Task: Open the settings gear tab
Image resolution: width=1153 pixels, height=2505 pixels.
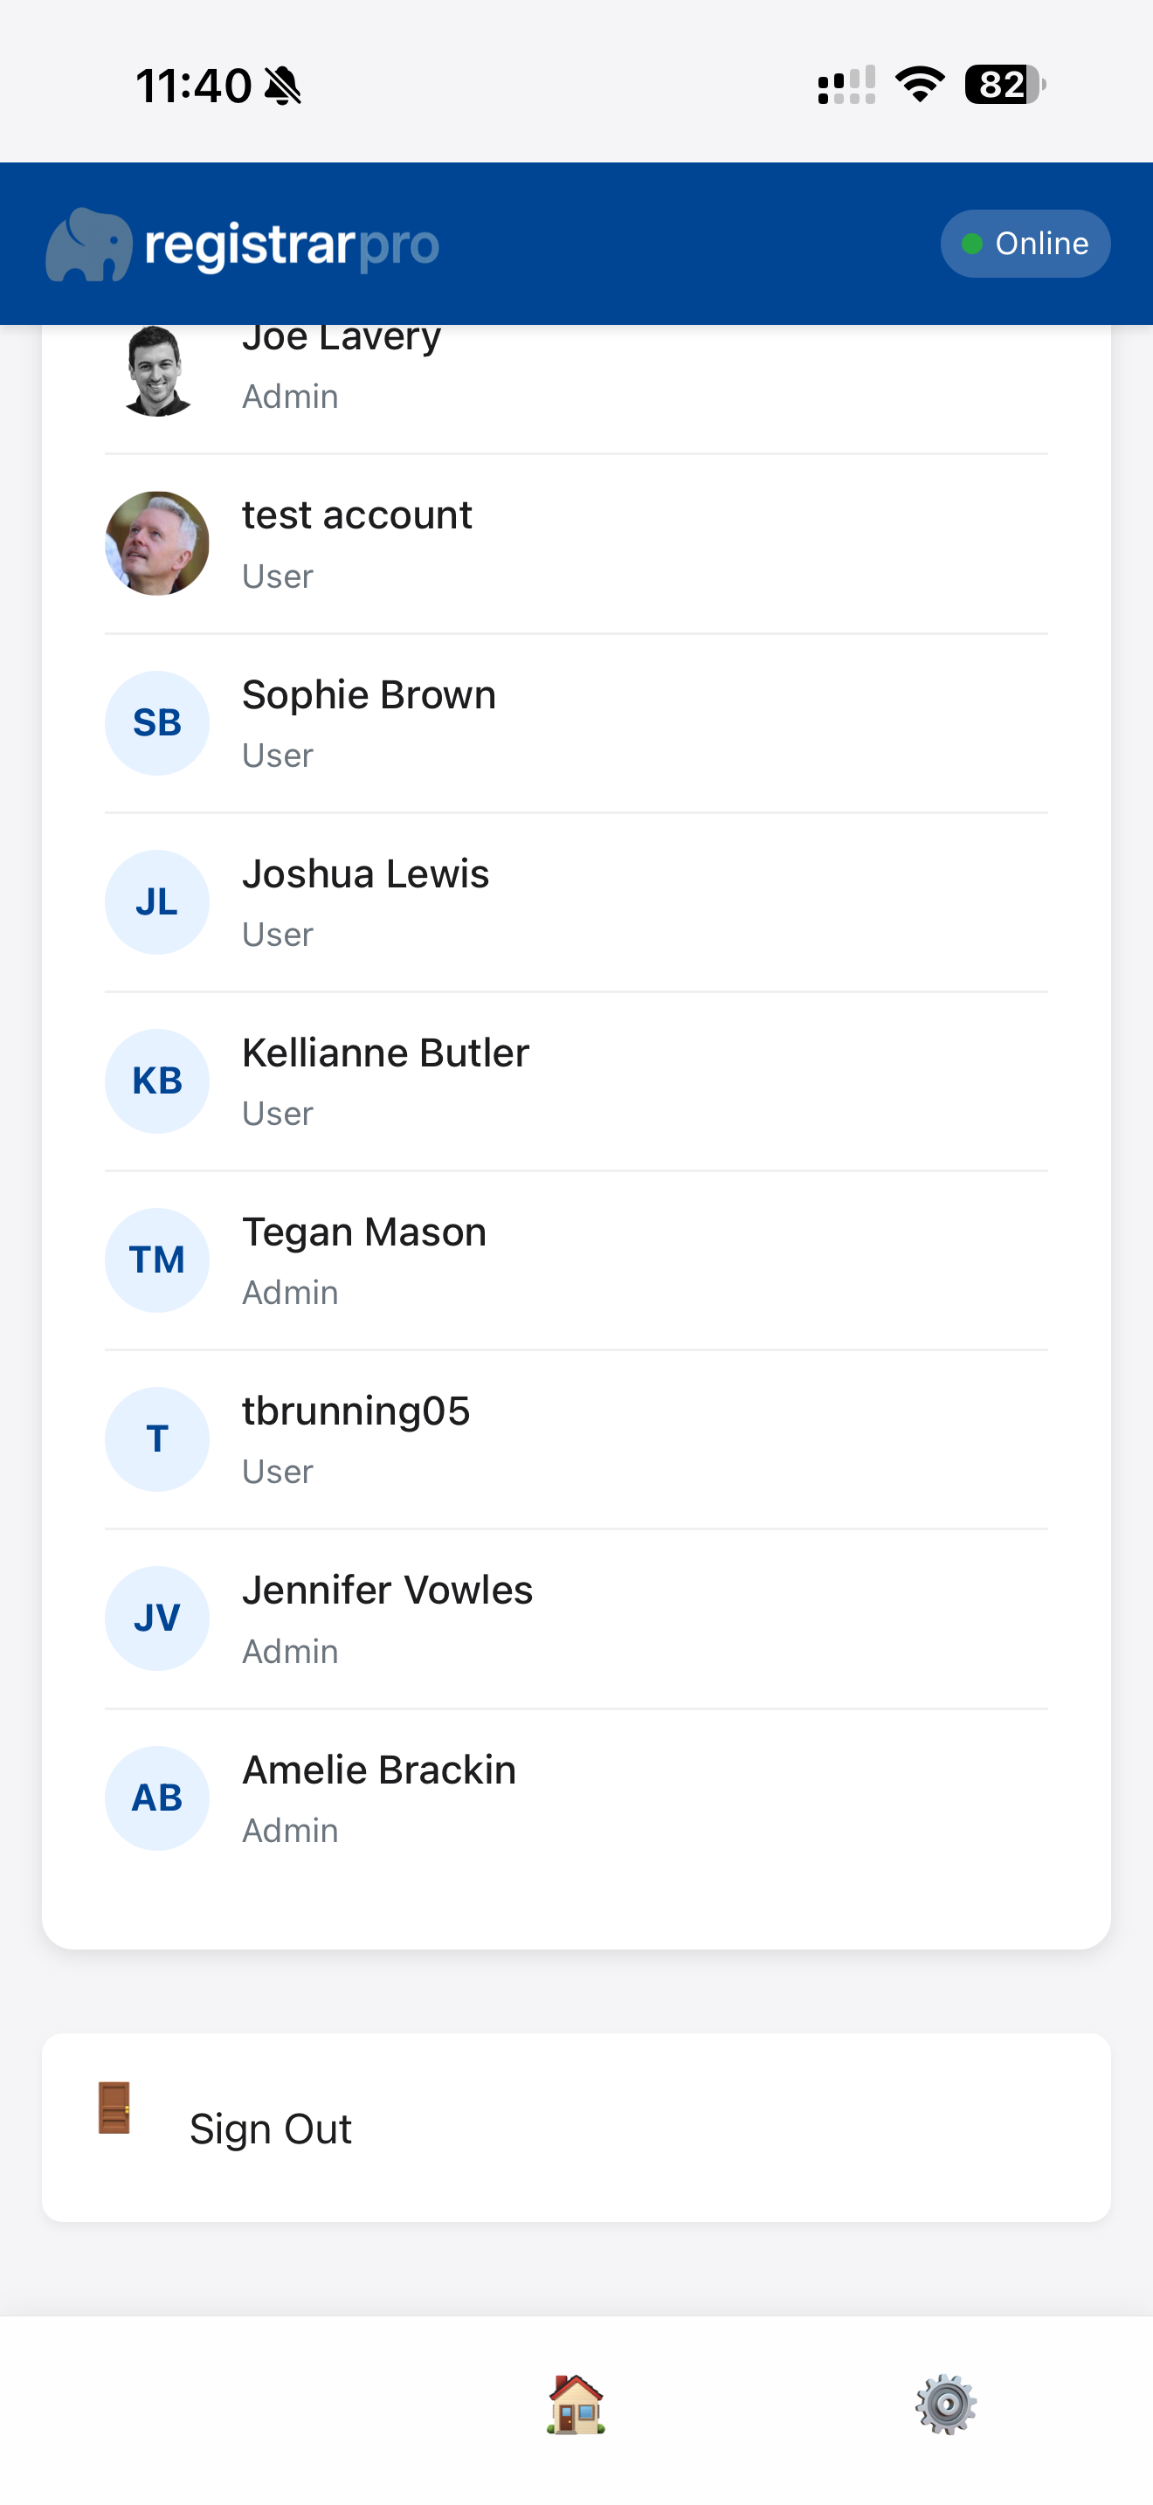Action: click(x=945, y=2404)
